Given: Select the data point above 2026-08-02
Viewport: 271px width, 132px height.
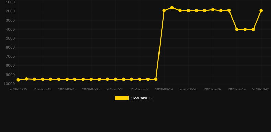Looking at the screenshot, I should pos(140,79).
